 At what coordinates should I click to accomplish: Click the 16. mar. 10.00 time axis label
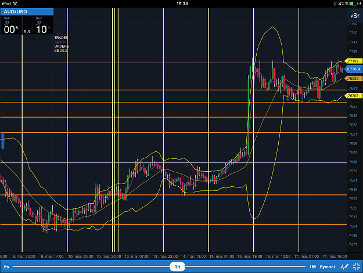click(278, 256)
